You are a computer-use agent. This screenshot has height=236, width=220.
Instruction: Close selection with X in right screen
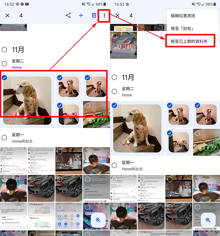click(x=117, y=15)
